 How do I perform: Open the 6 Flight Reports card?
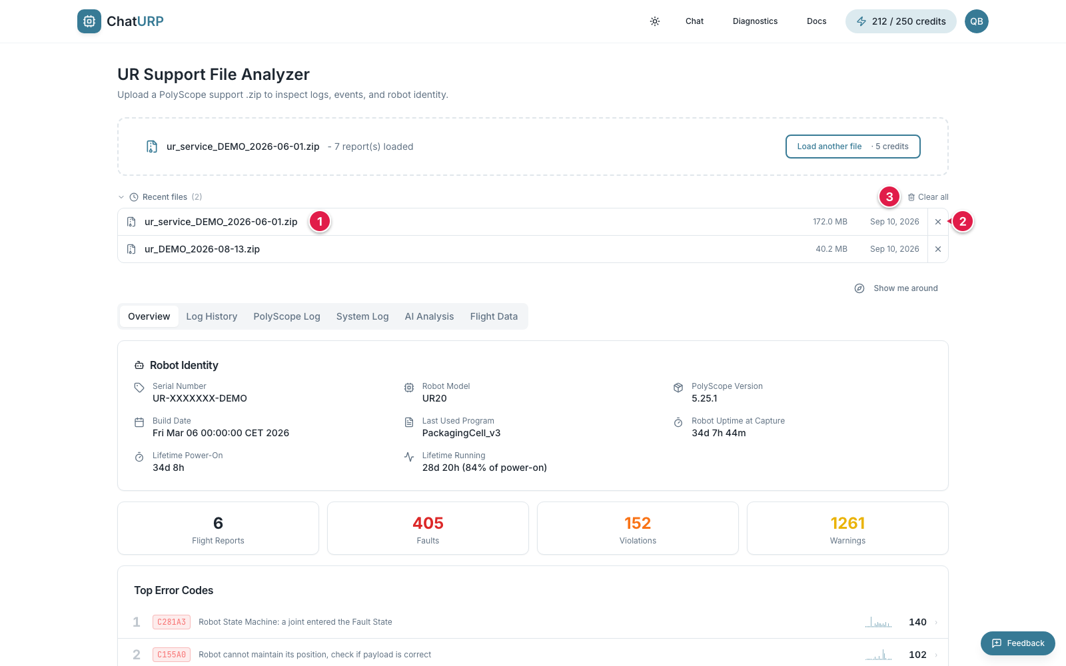coord(218,528)
